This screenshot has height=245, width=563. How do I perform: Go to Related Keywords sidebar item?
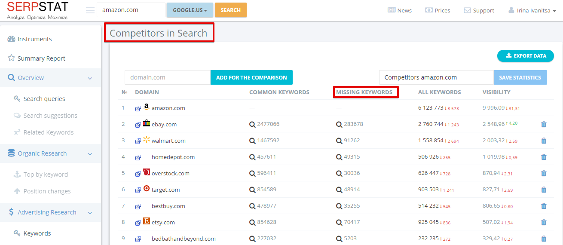[43, 132]
